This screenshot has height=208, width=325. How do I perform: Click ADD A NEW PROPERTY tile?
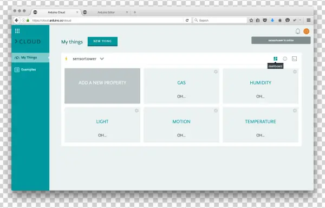(102, 86)
